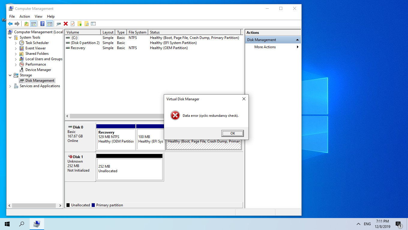Open the File menu
The height and width of the screenshot is (230, 408).
tap(12, 16)
